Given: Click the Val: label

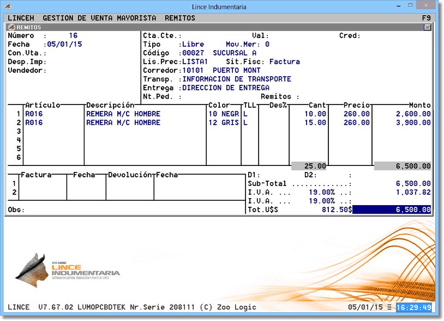Looking at the screenshot, I should pyautogui.click(x=260, y=35).
